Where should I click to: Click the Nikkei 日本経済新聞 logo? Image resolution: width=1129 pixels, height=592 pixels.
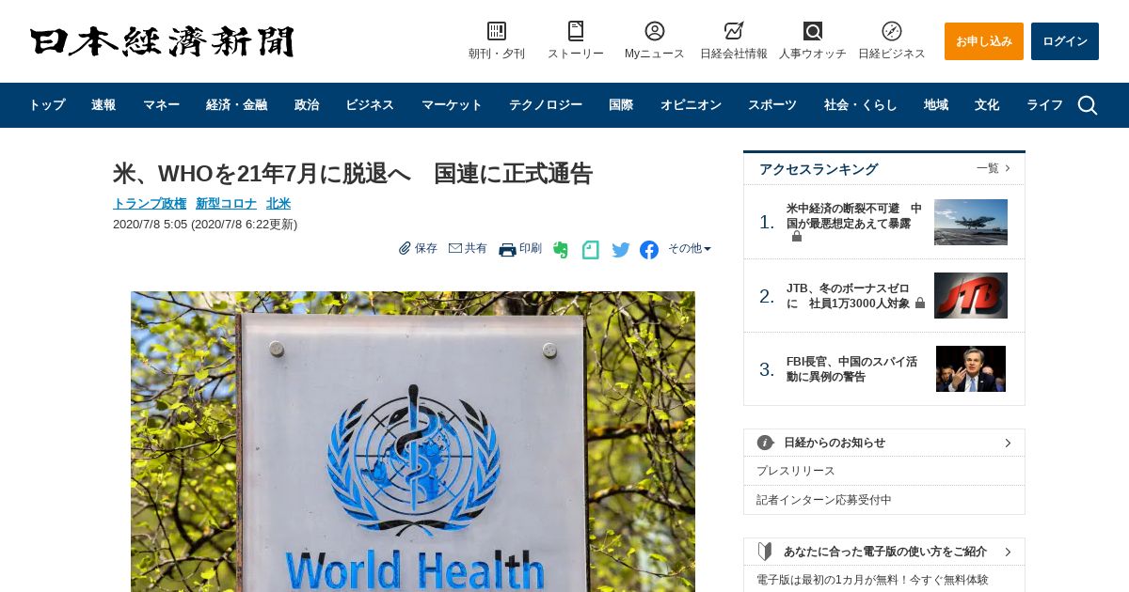click(162, 41)
